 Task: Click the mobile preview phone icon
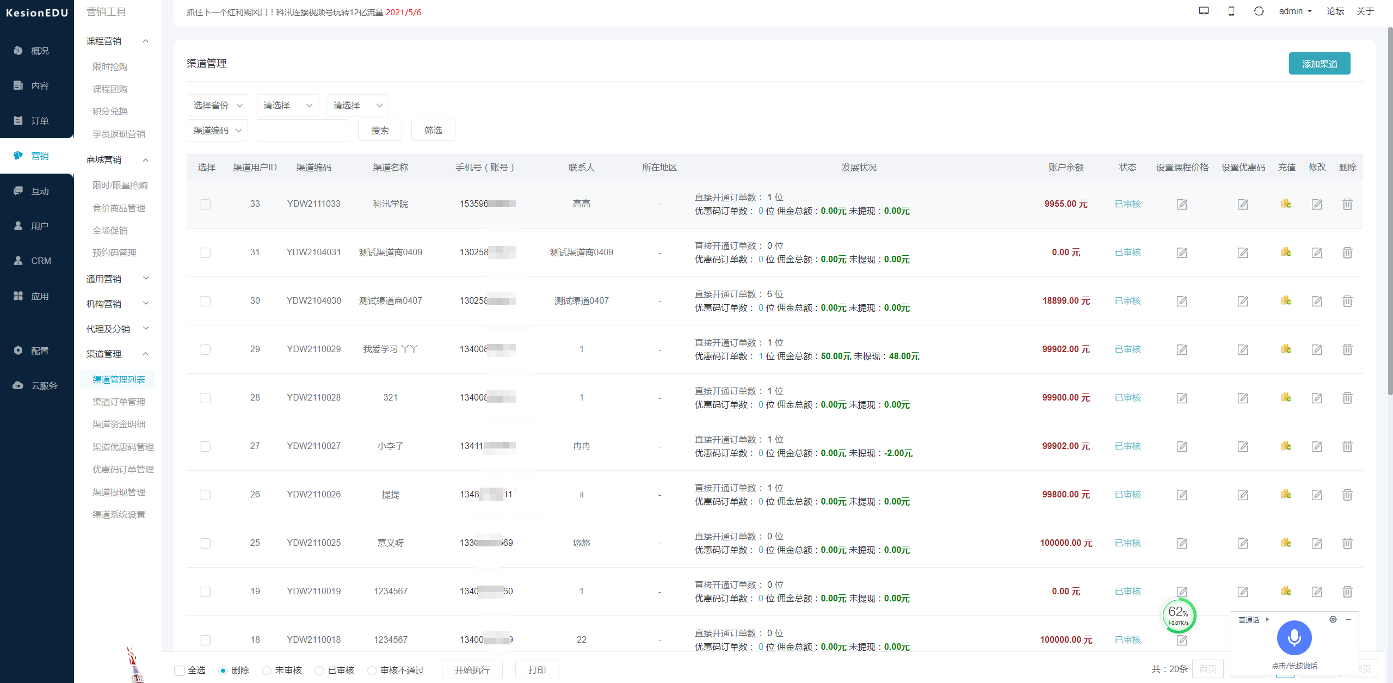point(1231,11)
